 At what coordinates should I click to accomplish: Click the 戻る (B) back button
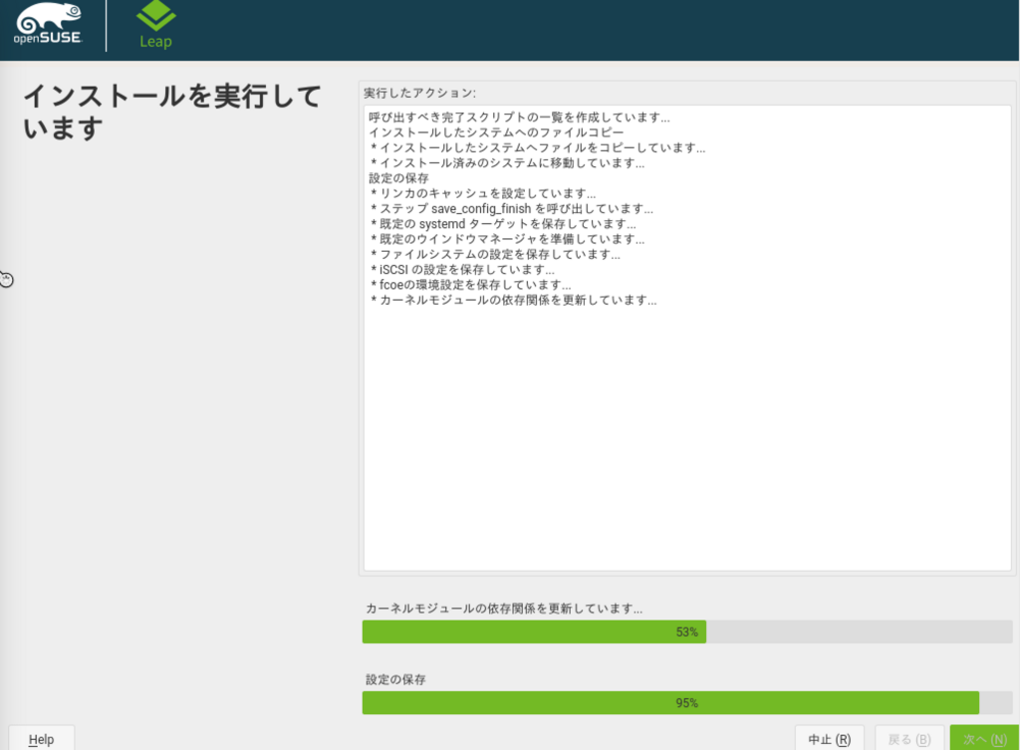point(909,739)
